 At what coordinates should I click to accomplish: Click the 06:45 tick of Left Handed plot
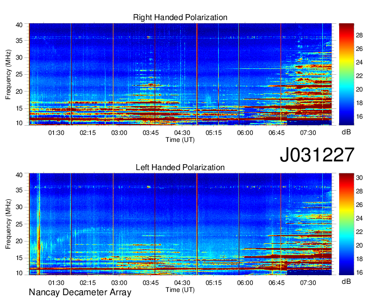(277, 283)
